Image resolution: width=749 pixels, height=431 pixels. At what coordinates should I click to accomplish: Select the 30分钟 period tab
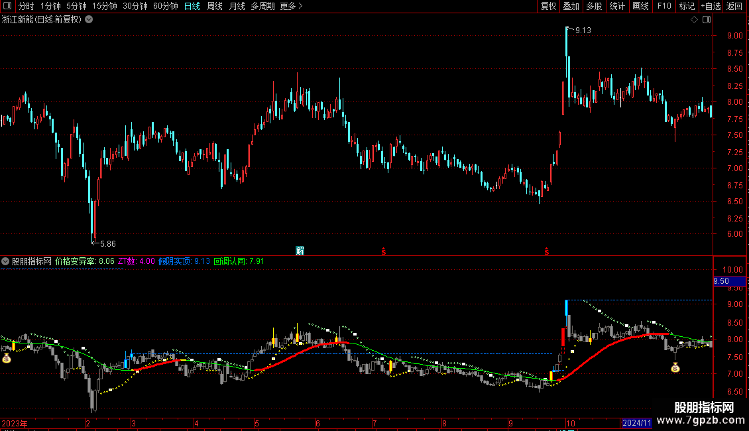click(x=135, y=6)
